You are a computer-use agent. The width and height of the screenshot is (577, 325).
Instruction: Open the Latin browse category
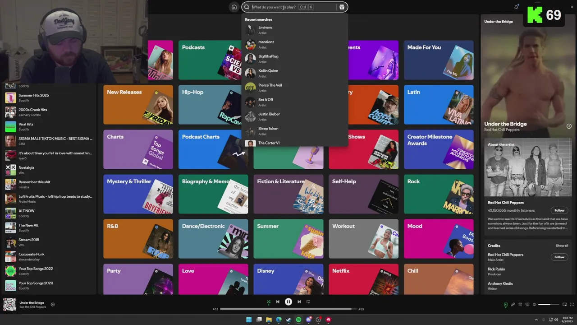coord(439,105)
